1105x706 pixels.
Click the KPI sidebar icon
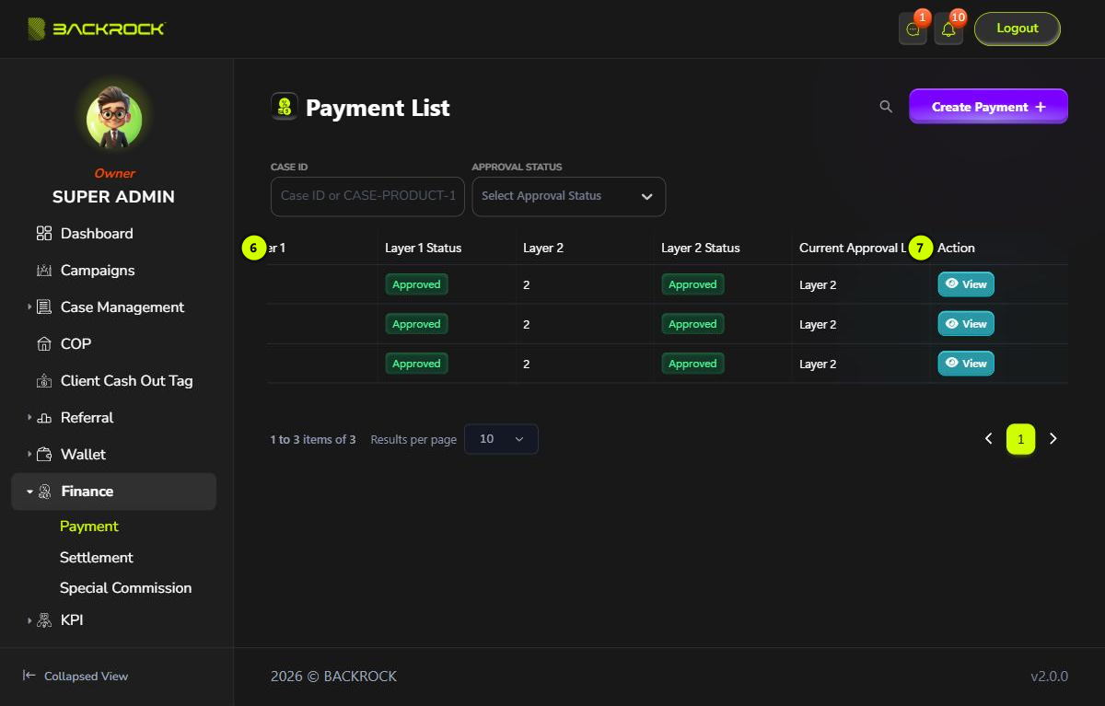(44, 620)
